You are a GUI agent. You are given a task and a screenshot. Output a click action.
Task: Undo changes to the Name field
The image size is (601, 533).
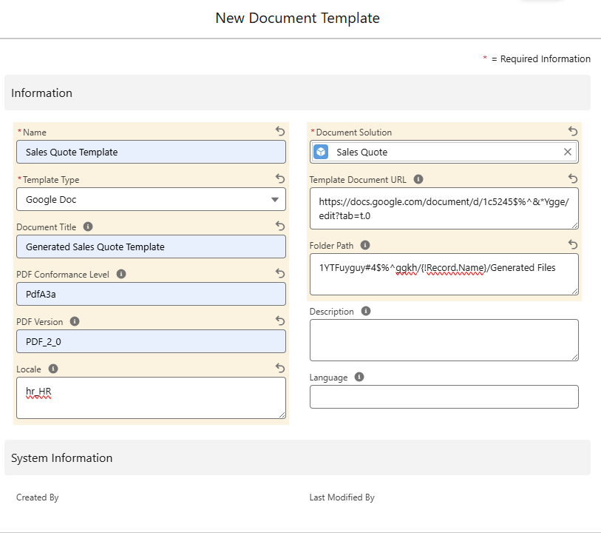(x=280, y=131)
